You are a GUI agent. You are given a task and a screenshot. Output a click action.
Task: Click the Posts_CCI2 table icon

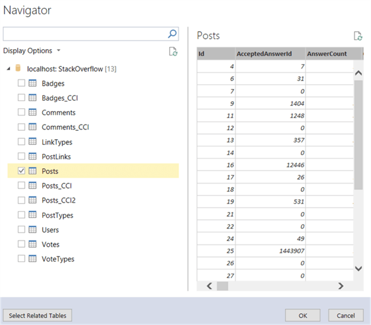click(x=33, y=200)
